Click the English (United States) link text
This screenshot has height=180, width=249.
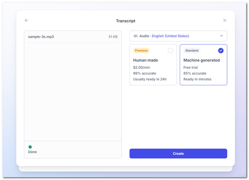pyautogui.click(x=171, y=36)
